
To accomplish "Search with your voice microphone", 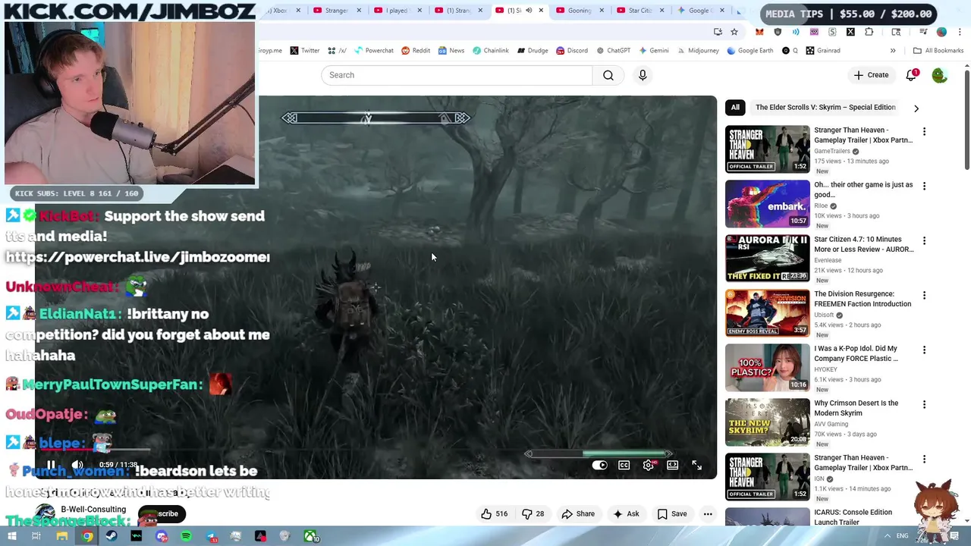I will coord(643,75).
